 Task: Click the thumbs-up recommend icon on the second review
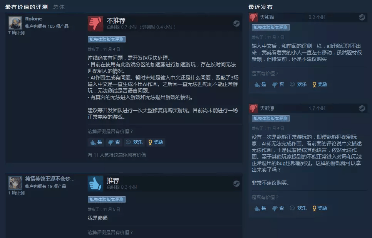pos(96,184)
